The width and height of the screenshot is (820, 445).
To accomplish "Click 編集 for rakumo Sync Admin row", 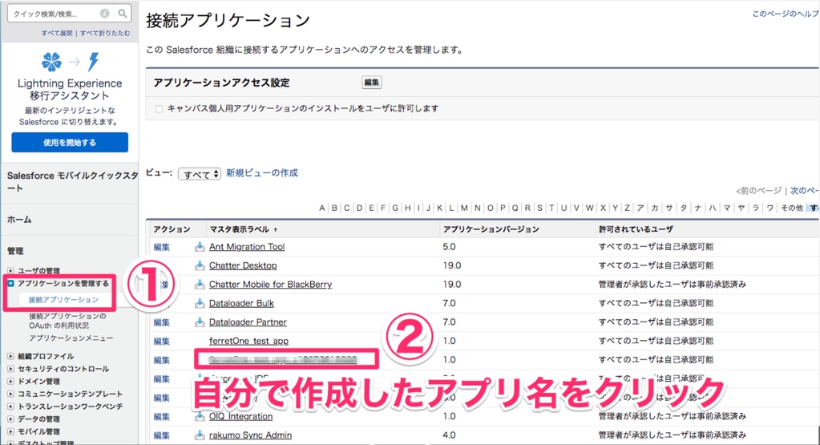I will [162, 435].
